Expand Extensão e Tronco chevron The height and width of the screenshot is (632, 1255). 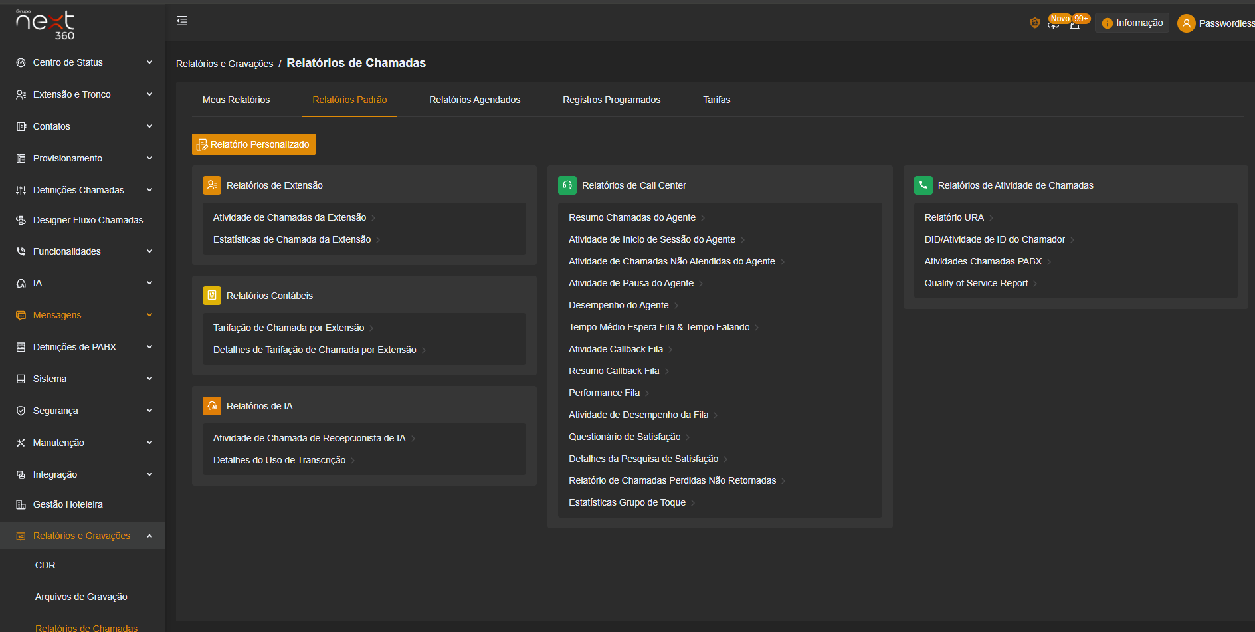tap(149, 94)
